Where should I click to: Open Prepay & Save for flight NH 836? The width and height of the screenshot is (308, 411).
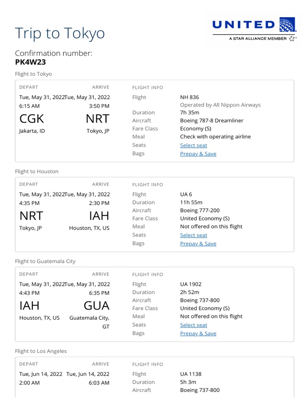click(x=198, y=154)
